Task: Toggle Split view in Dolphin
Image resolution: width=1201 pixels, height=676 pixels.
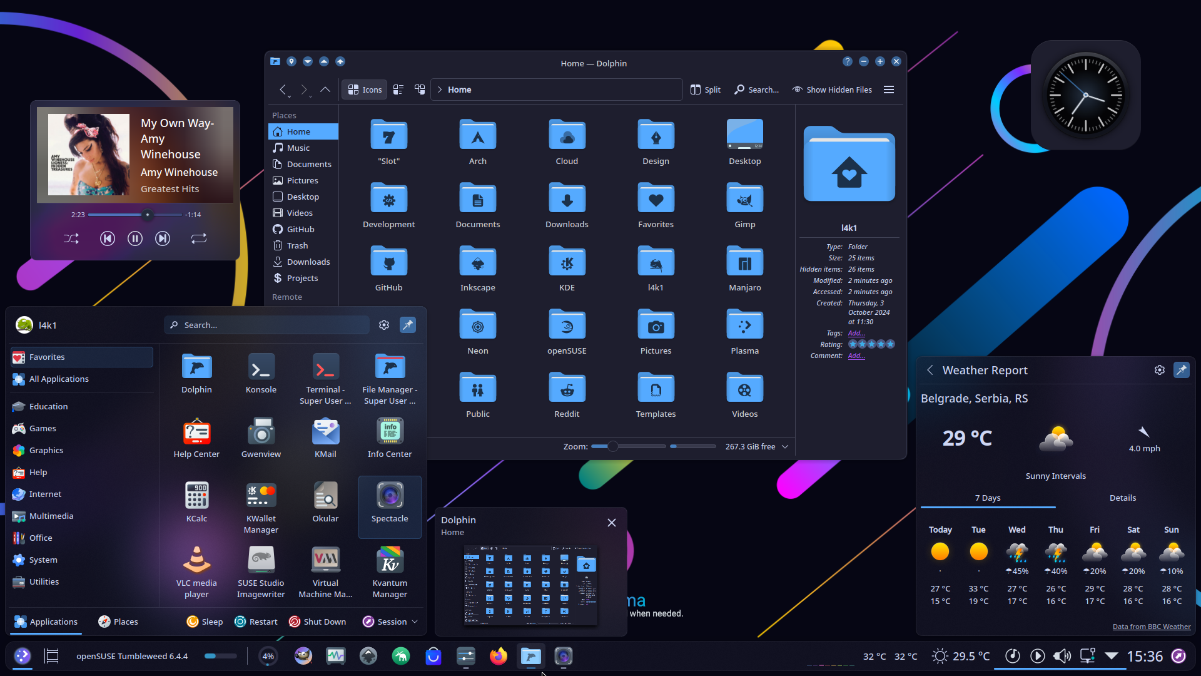Action: (x=706, y=90)
